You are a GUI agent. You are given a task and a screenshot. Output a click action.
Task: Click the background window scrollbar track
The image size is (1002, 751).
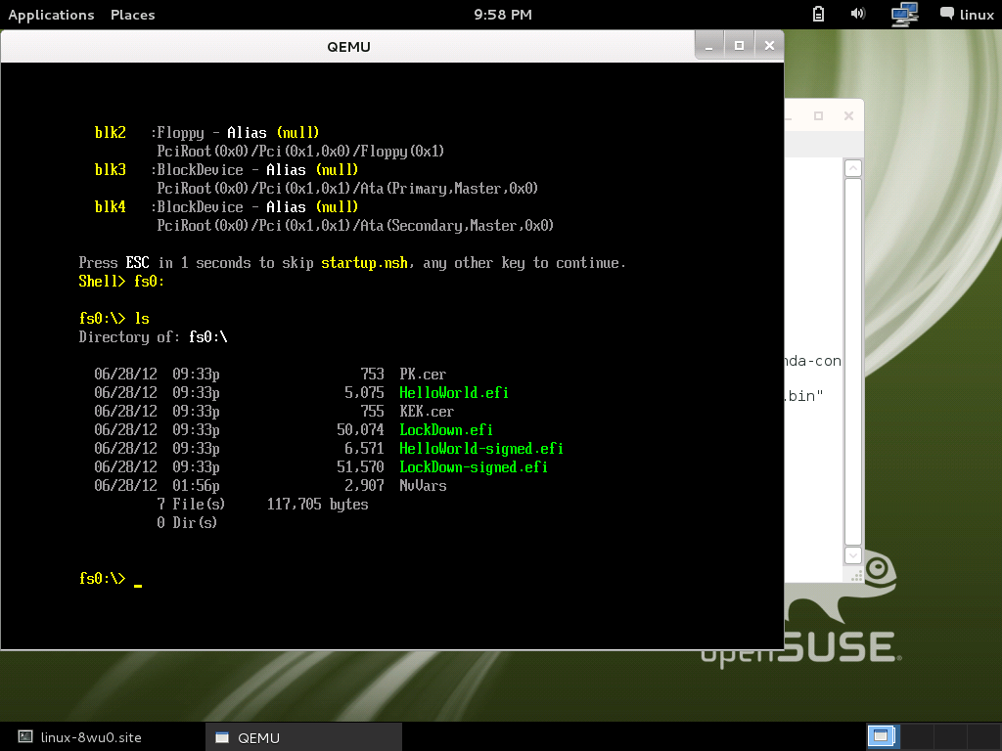[852, 362]
